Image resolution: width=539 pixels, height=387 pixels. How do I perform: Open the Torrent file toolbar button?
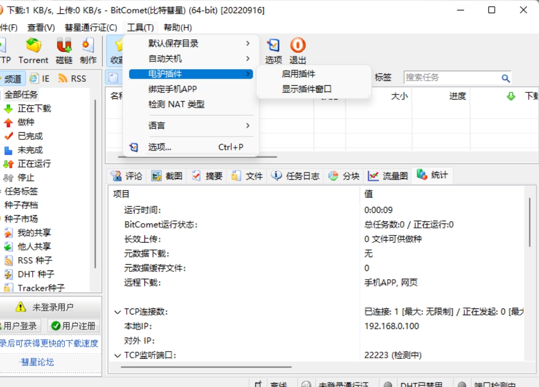click(33, 51)
